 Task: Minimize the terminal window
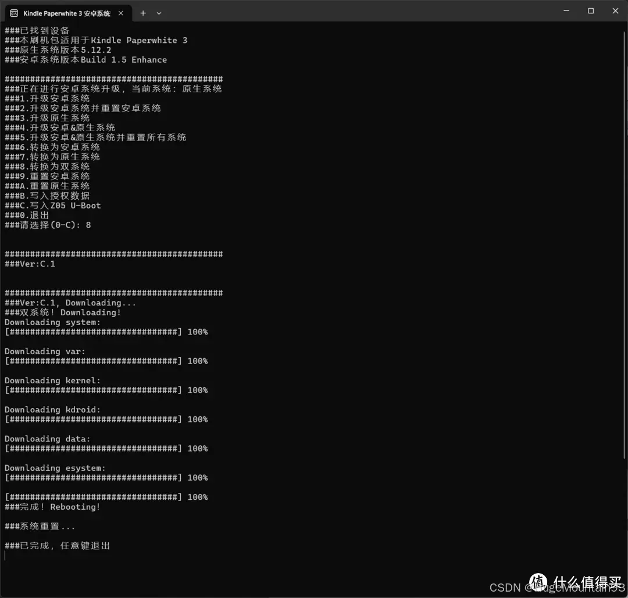(566, 11)
